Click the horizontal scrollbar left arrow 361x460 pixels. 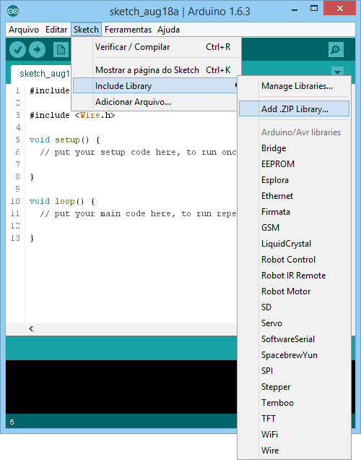tap(31, 329)
